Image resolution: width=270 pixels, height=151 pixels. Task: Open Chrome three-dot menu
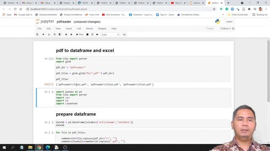click(x=266, y=9)
